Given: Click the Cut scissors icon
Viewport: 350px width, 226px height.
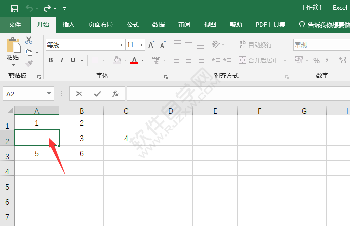Looking at the screenshot, I should 29,41.
